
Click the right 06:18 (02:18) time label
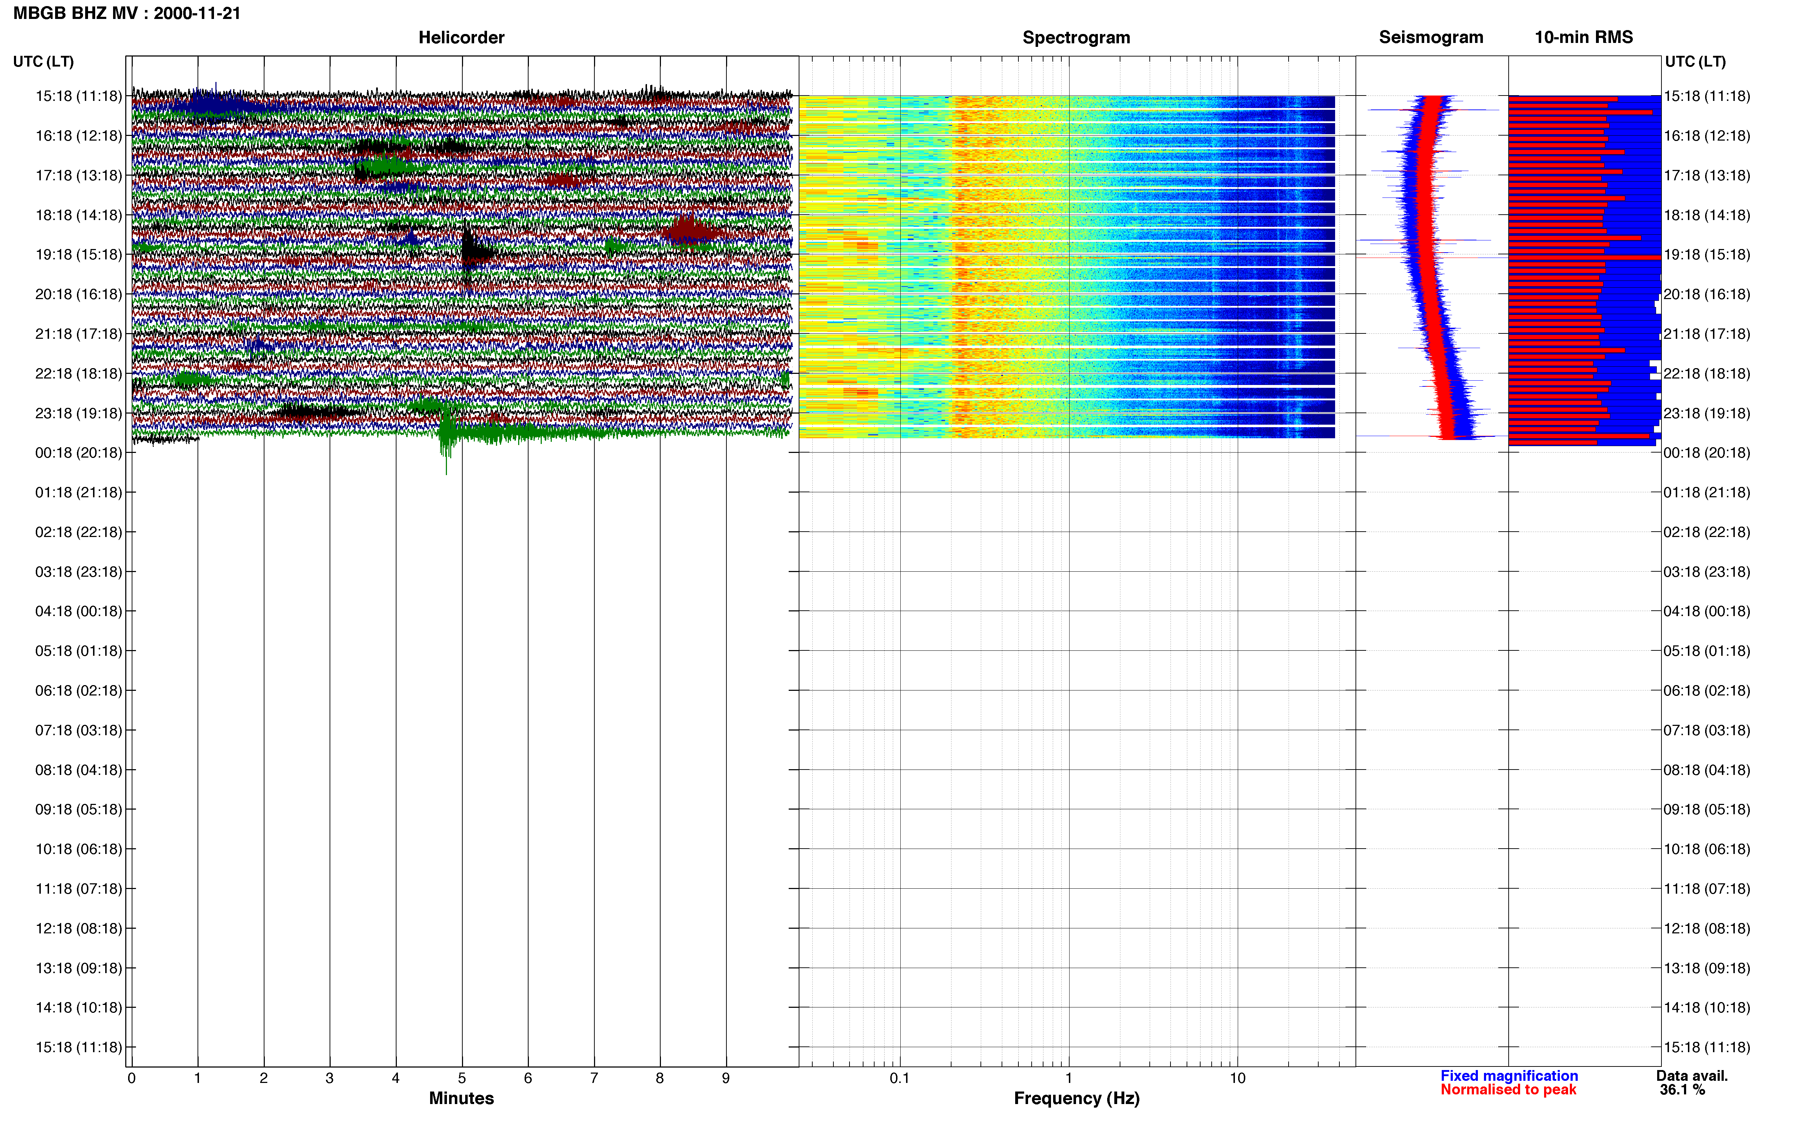tap(1707, 691)
